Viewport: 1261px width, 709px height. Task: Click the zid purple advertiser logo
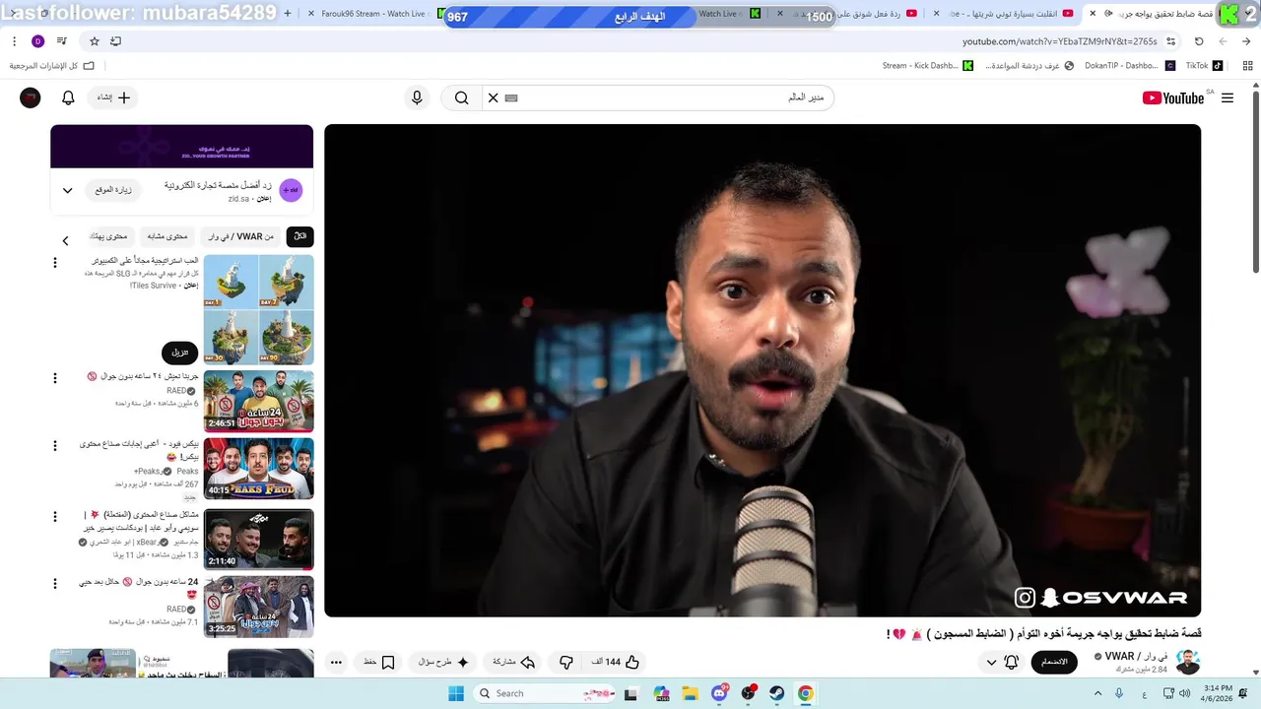[x=291, y=190]
